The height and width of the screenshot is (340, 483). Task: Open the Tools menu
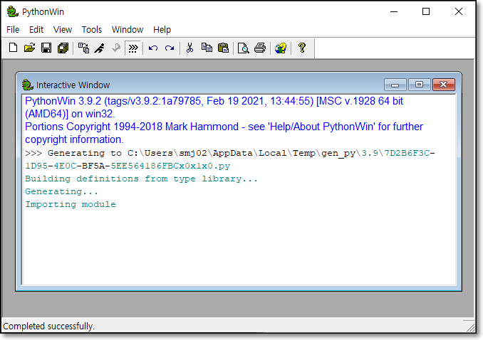tap(91, 30)
